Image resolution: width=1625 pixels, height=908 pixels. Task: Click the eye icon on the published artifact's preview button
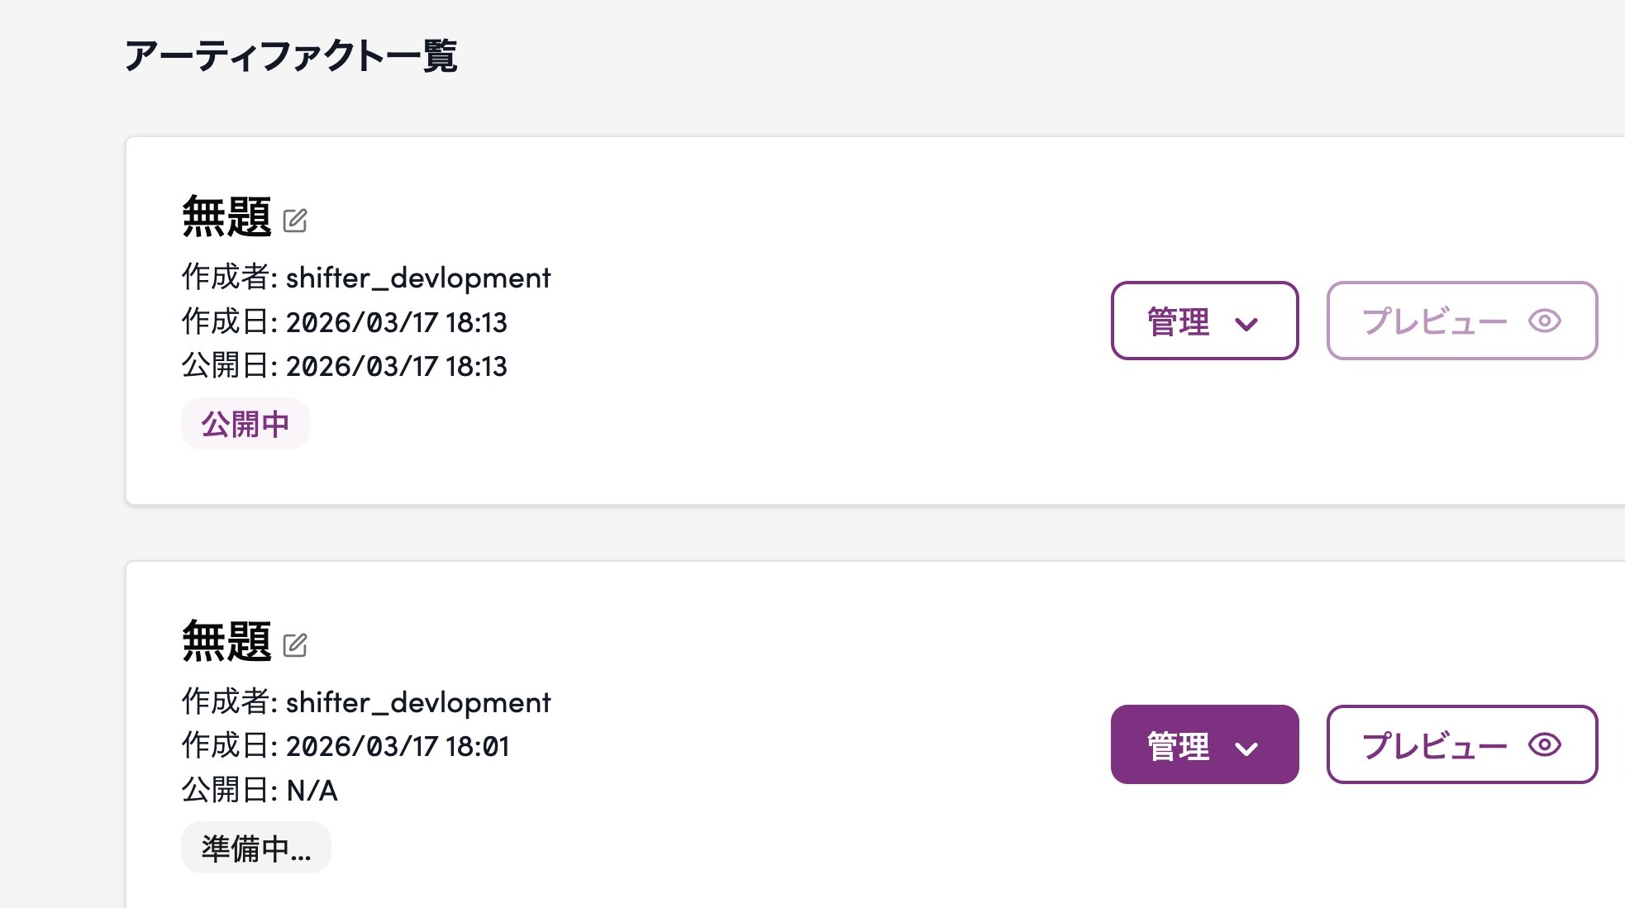pos(1544,321)
